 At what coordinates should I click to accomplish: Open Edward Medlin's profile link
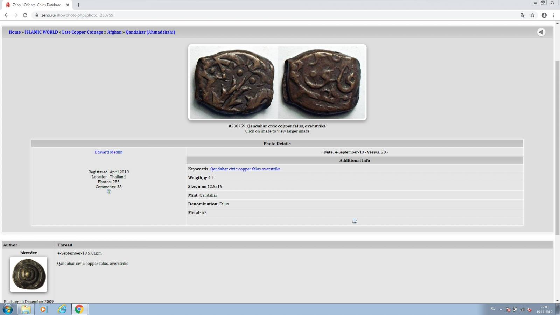coord(108,152)
